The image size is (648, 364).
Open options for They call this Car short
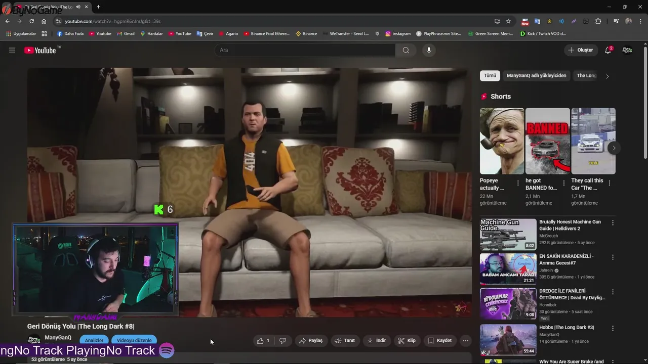tap(610, 183)
